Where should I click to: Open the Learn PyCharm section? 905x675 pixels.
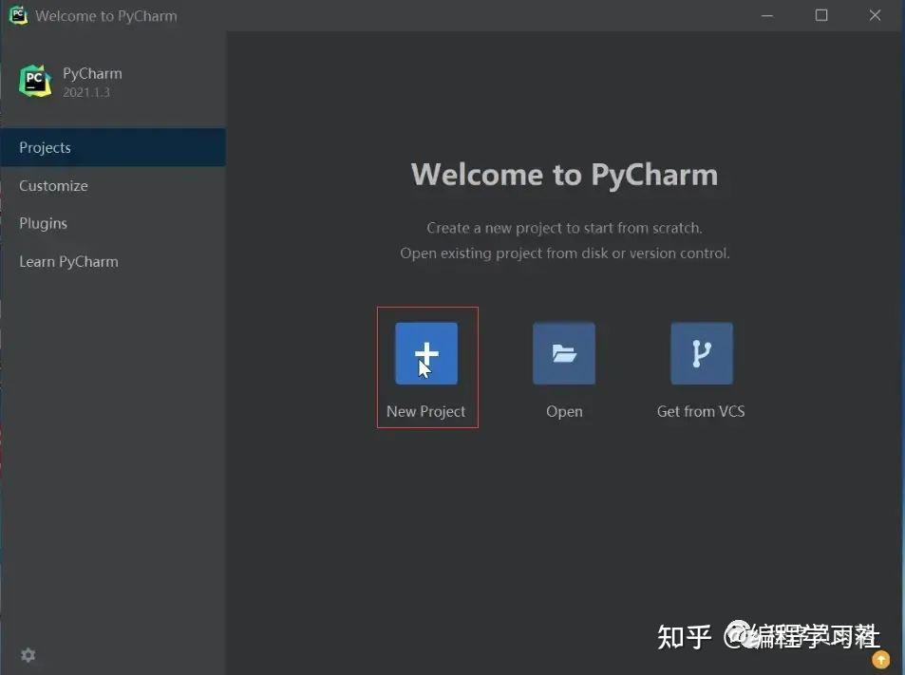[x=68, y=261]
